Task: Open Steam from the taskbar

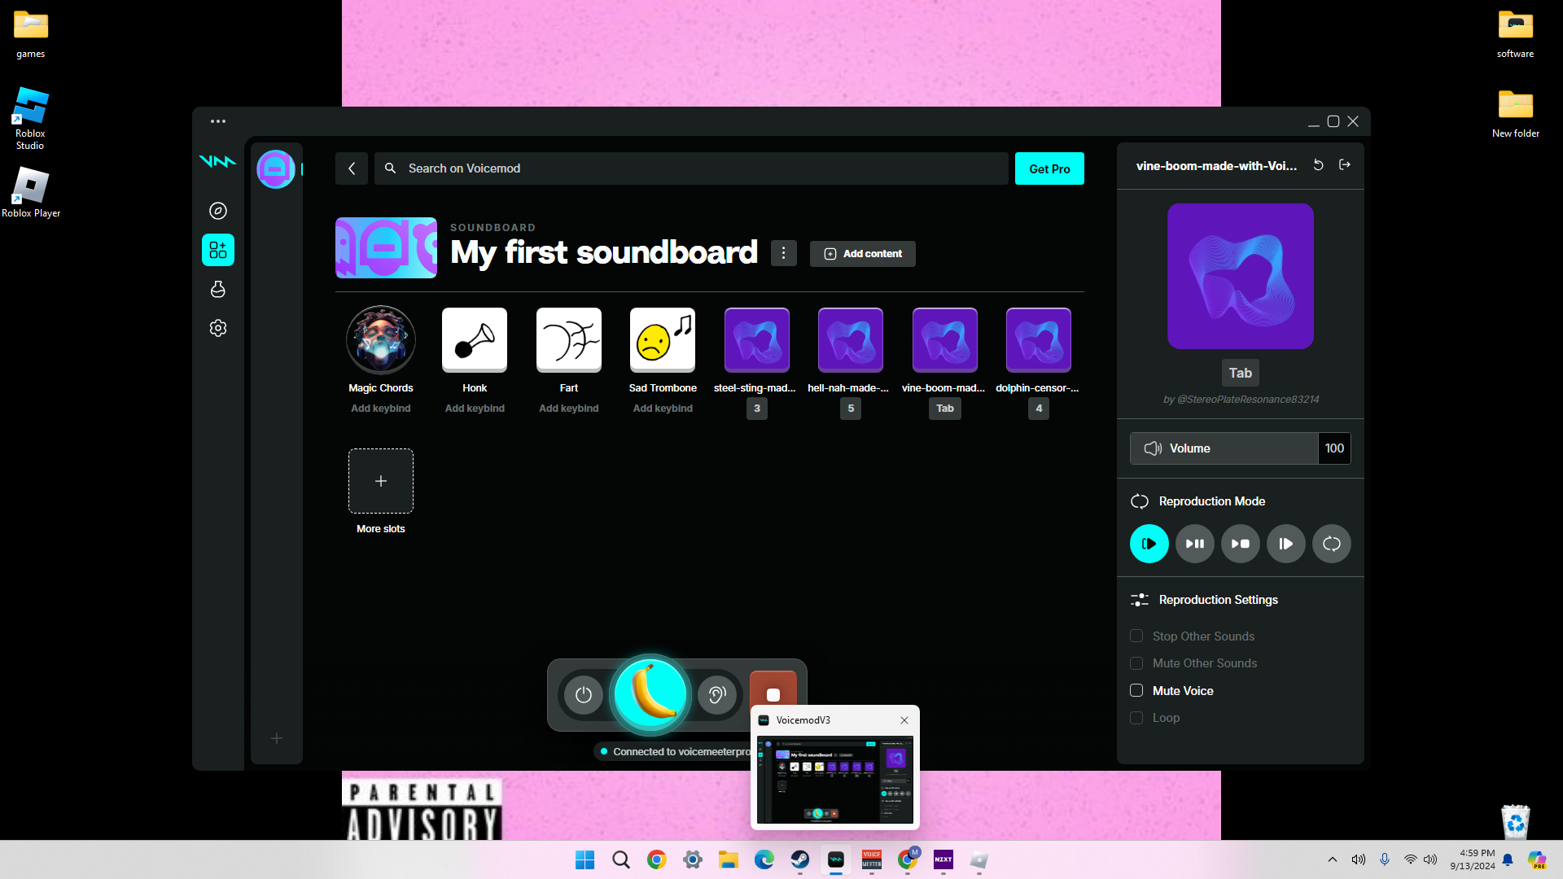Action: pyautogui.click(x=800, y=860)
